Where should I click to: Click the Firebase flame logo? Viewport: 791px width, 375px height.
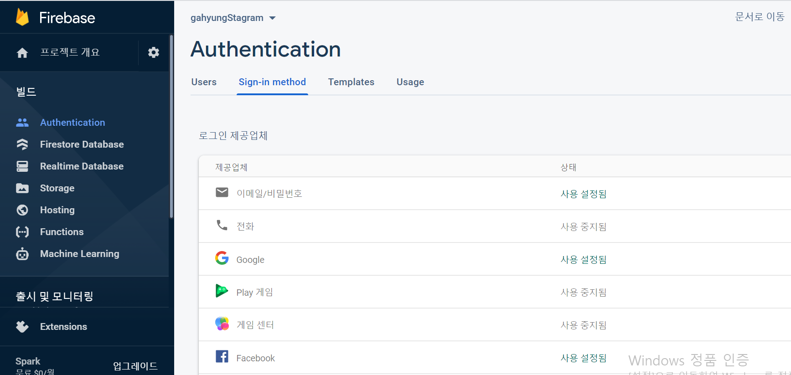22,17
